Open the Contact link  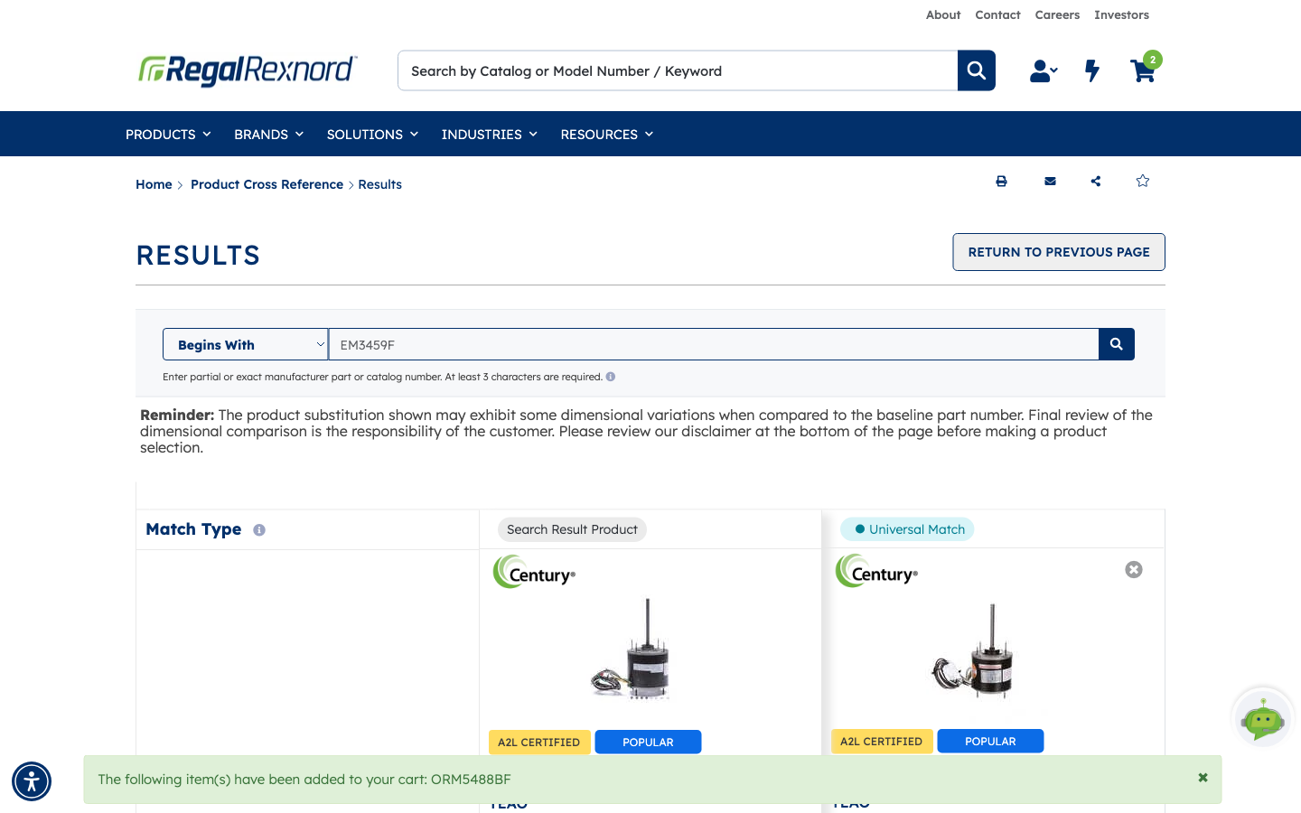coord(997,15)
